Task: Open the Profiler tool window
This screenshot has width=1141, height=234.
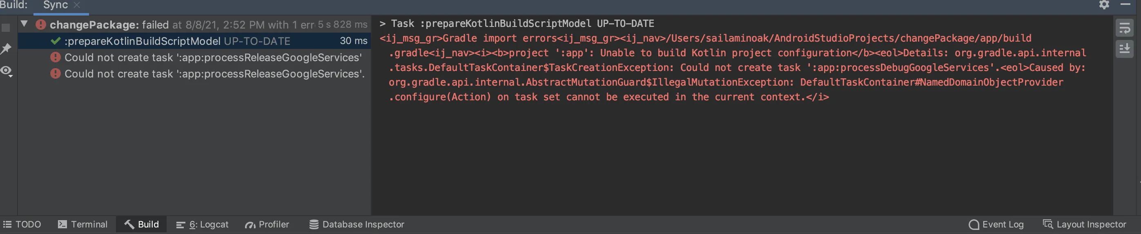Action: [x=267, y=224]
